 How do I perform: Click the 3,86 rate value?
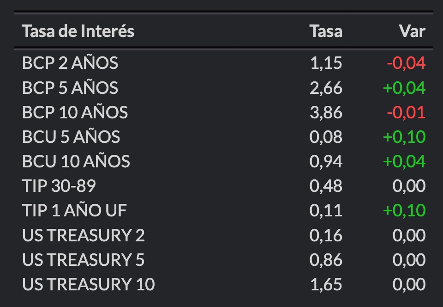[x=326, y=112]
